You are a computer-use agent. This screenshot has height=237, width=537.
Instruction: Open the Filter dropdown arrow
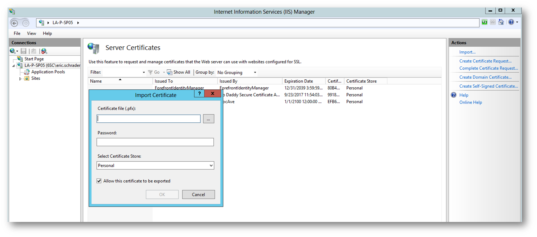pos(144,73)
